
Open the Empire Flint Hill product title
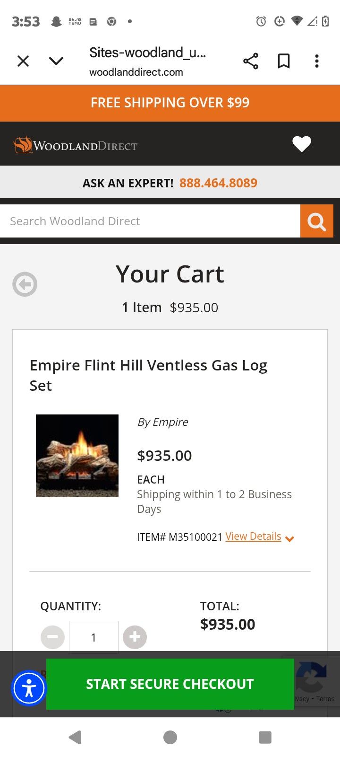coord(148,375)
